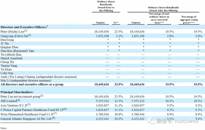
Task: Click the %** column header
Action: tap(116, 23)
